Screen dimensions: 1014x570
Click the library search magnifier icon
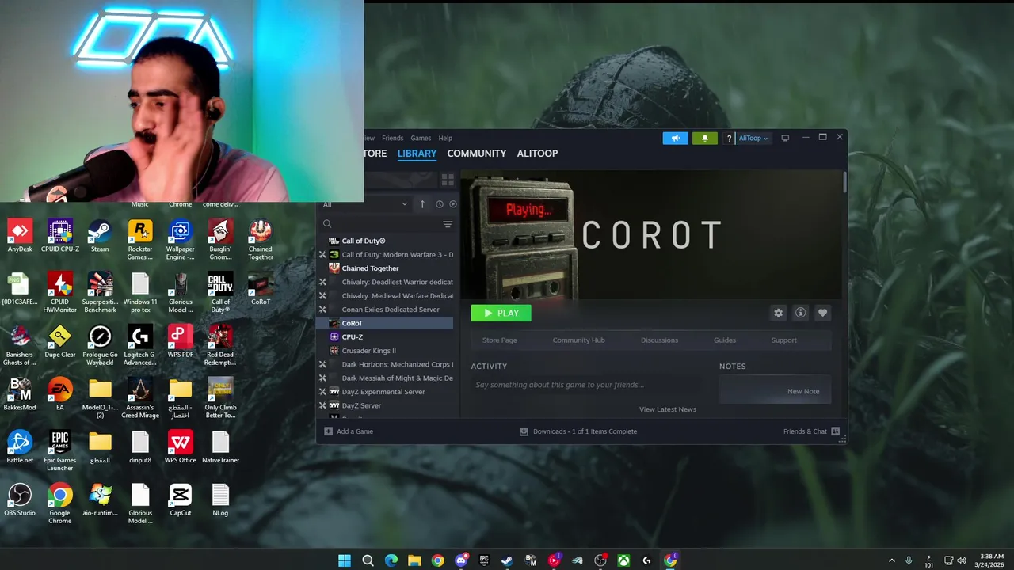327,224
